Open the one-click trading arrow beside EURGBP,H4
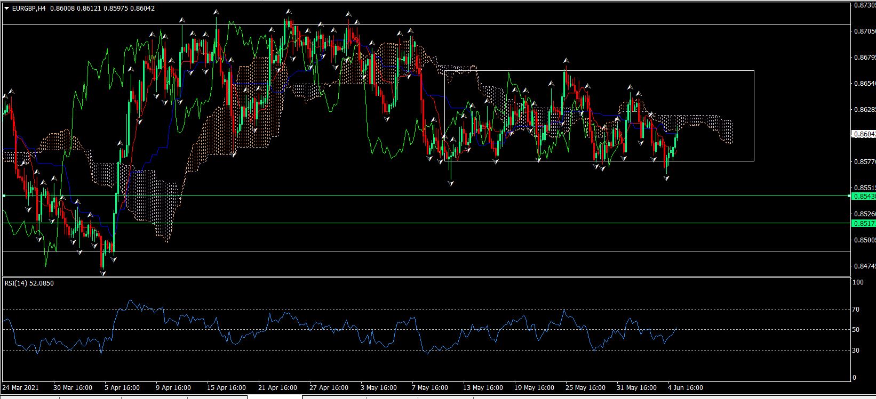The height and width of the screenshot is (399, 876). [x=6, y=8]
